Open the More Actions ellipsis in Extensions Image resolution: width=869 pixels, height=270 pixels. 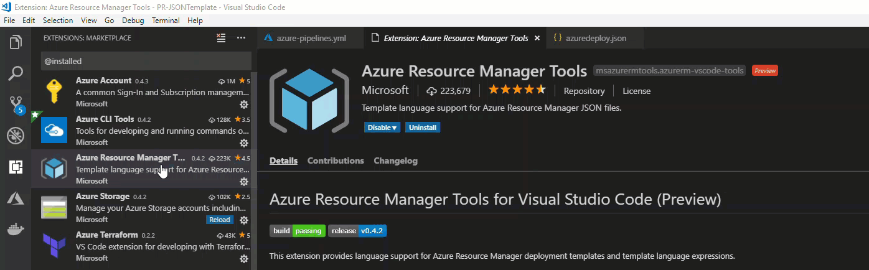[x=242, y=38]
